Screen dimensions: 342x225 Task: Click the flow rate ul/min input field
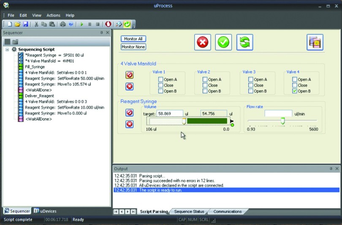[278, 114]
